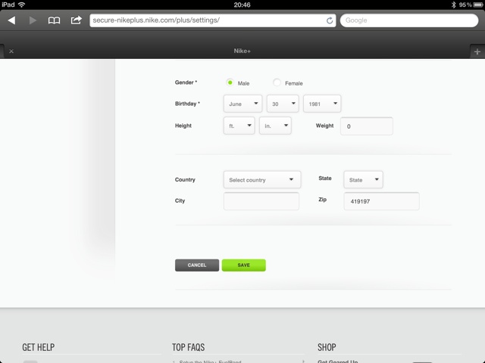Close the Nike+ tab with the x
This screenshot has height=363, width=485.
pos(11,51)
